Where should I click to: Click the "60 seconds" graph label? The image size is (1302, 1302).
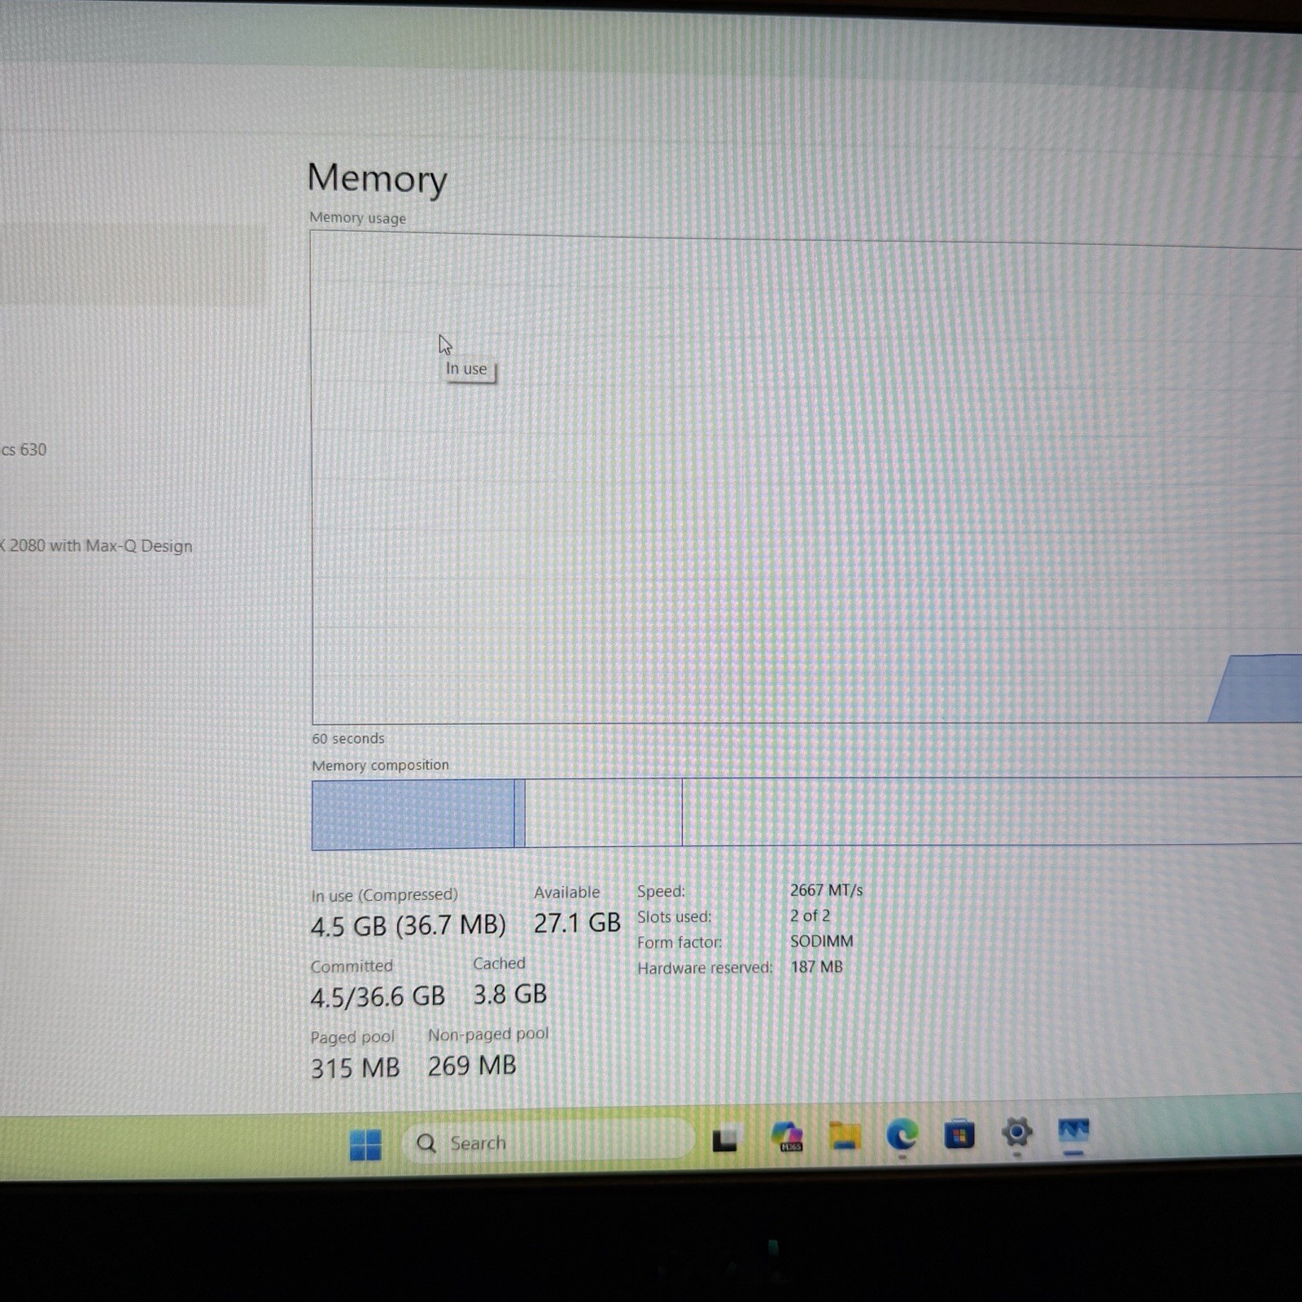point(348,739)
